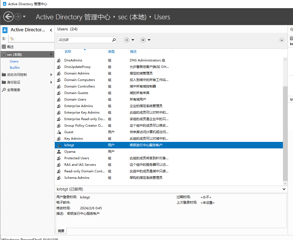Screen dimensions: 293x240
Task: Click the Users breadcrumb in header
Action: (162, 17)
